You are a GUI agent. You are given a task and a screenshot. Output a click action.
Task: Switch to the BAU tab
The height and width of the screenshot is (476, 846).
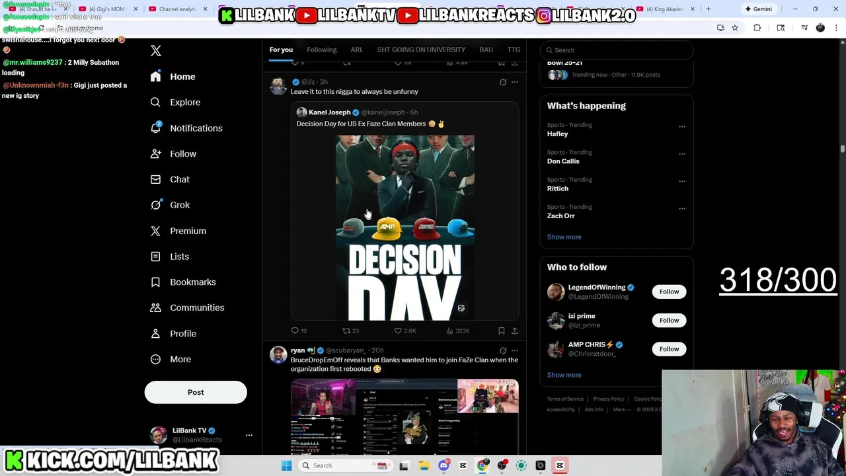coord(486,50)
